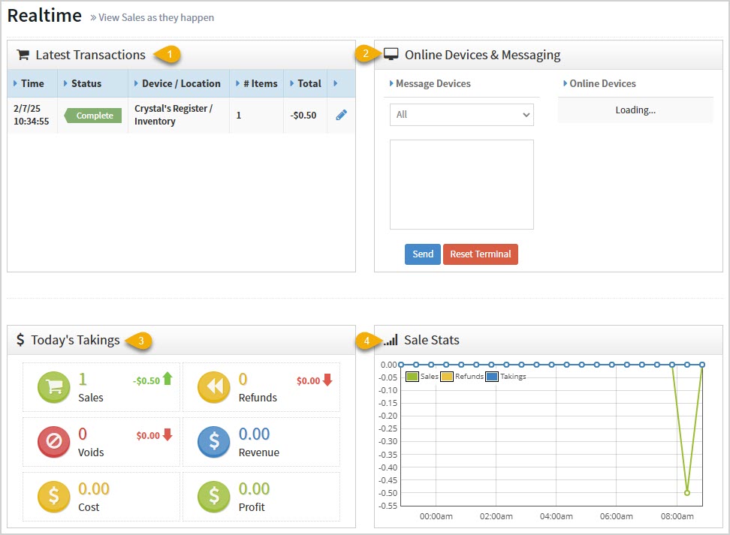Viewport: 730px width, 535px height.
Task: Click the green shopping cart Sales icon
Action: pos(53,386)
